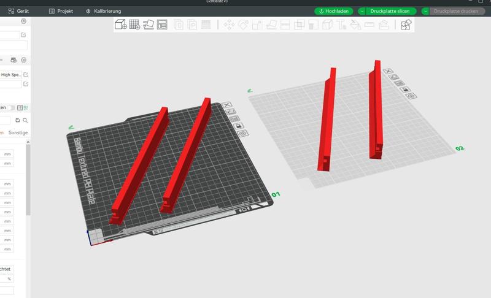Switch to the Sonstige settings tab
The image size is (491, 298).
[18, 132]
